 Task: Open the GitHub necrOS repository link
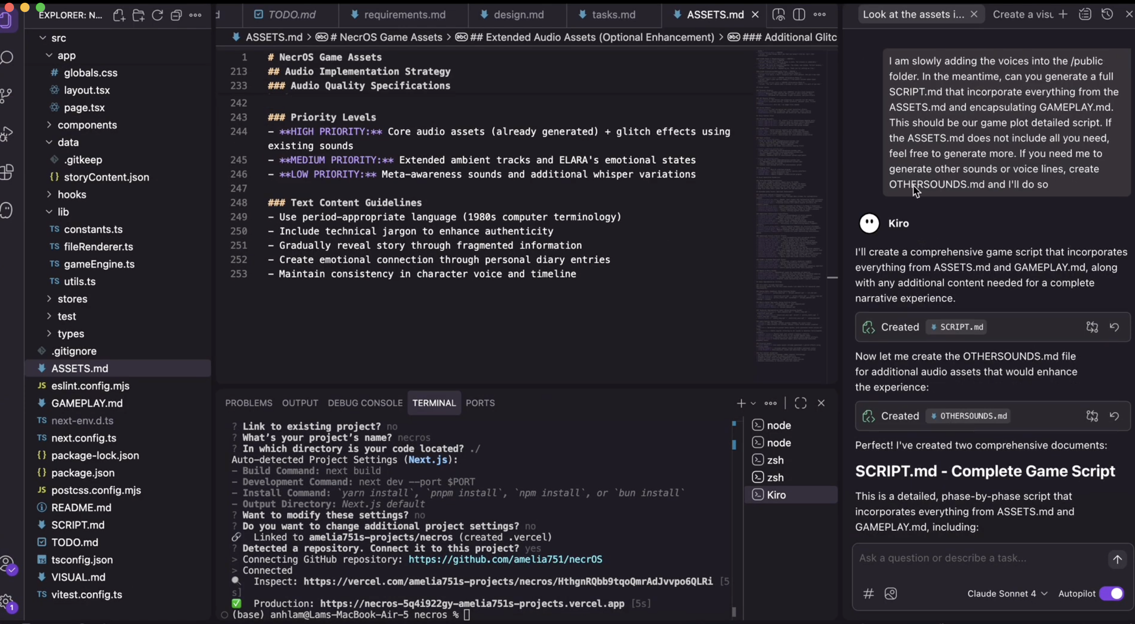click(x=505, y=559)
